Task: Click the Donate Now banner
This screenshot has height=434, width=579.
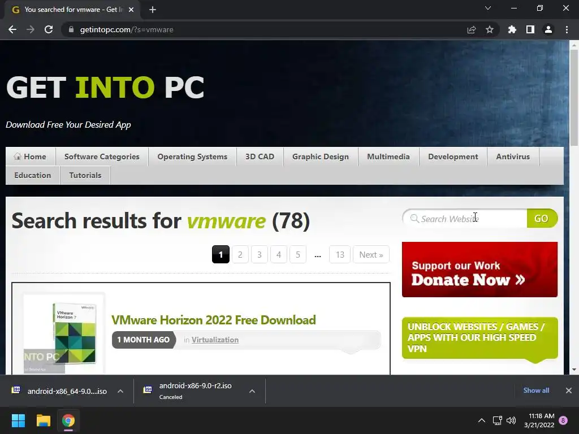Action: pos(479,270)
